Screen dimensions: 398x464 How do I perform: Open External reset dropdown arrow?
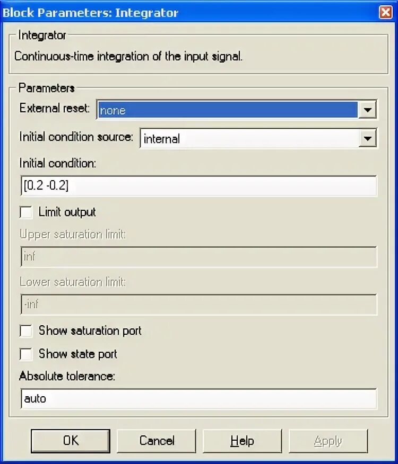click(x=367, y=110)
